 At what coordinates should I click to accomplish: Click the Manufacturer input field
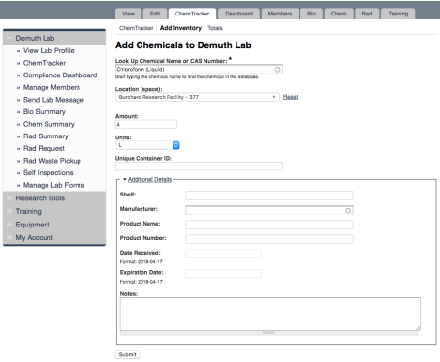[269, 210]
